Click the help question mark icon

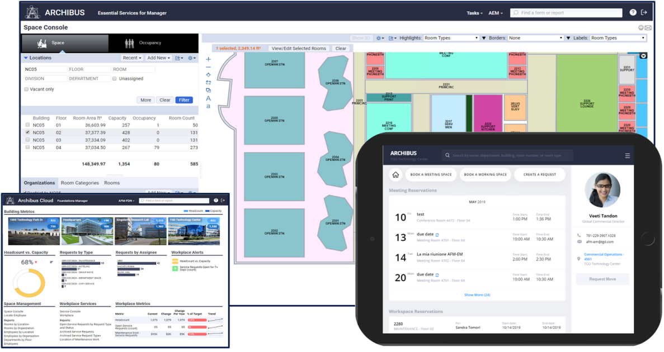[x=633, y=13]
